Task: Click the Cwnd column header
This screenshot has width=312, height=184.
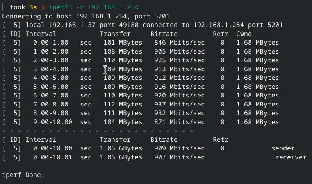Action: click(x=244, y=34)
